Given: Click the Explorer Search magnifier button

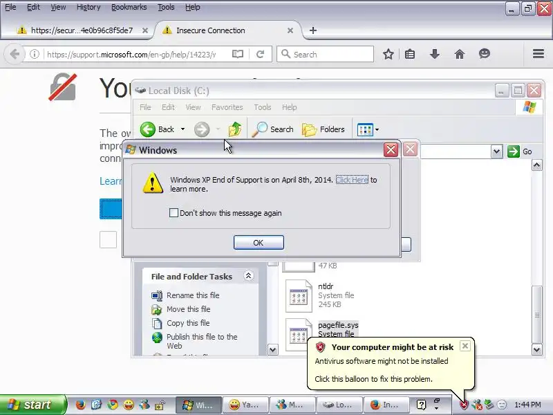Looking at the screenshot, I should [272, 129].
